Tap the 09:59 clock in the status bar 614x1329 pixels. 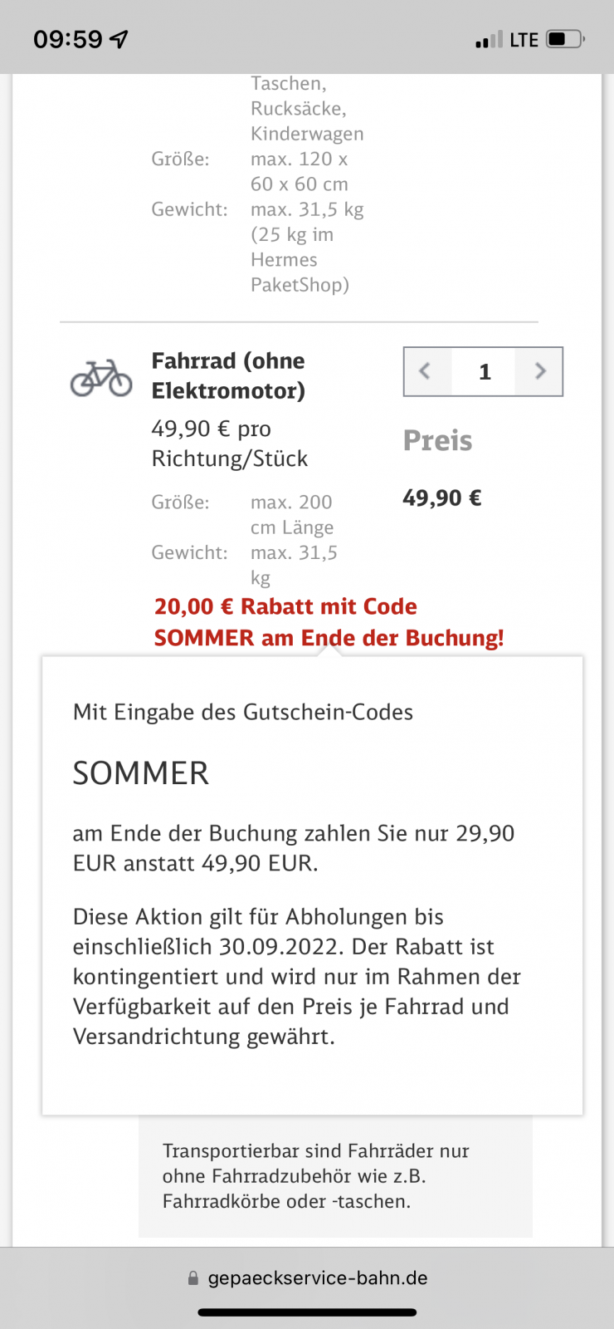point(68,39)
